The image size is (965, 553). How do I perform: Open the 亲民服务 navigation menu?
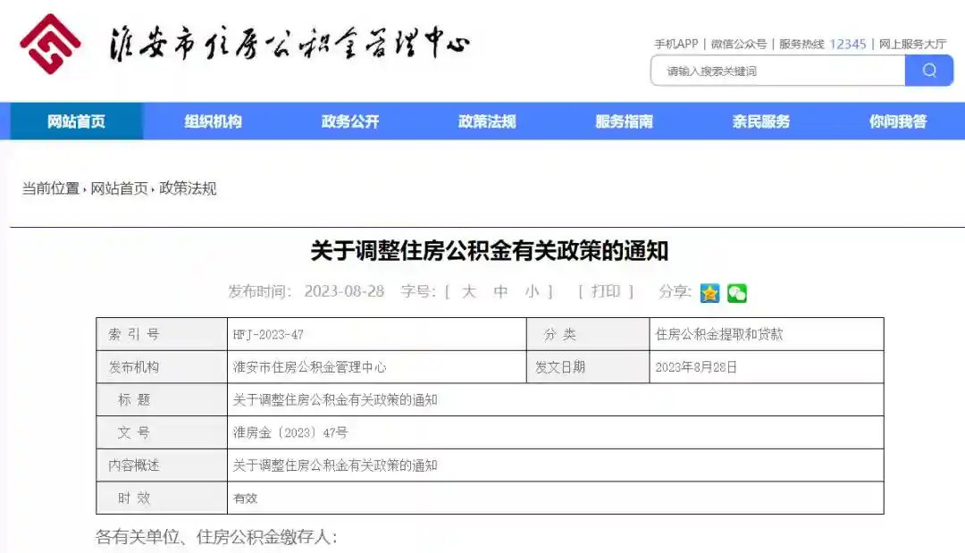click(762, 121)
